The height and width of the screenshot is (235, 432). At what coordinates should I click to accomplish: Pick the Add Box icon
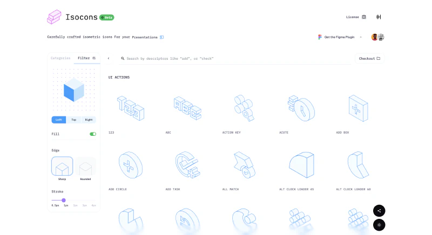coord(357,108)
